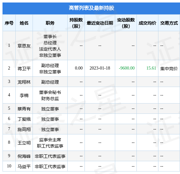
Task: Select the 持股数(股) column header
Action: (76, 23)
